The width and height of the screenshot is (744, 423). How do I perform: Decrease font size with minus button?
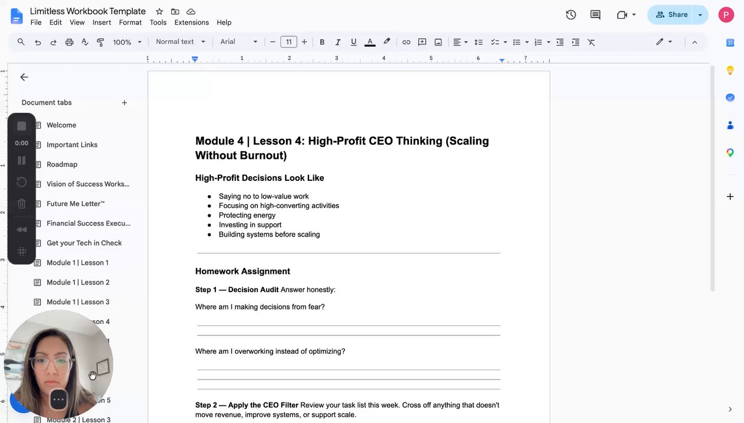[273, 42]
